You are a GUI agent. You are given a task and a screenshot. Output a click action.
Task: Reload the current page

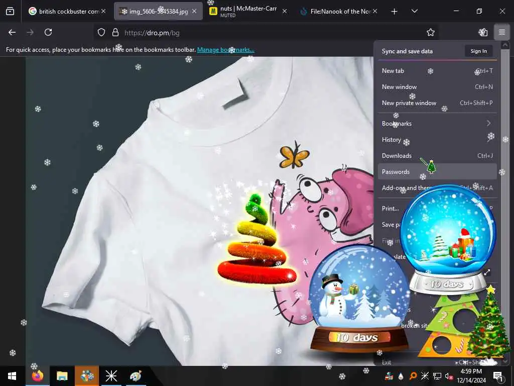(x=48, y=32)
